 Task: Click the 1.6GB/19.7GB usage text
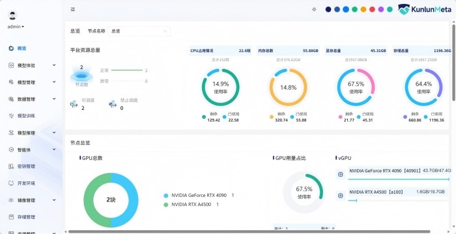coord(431,192)
